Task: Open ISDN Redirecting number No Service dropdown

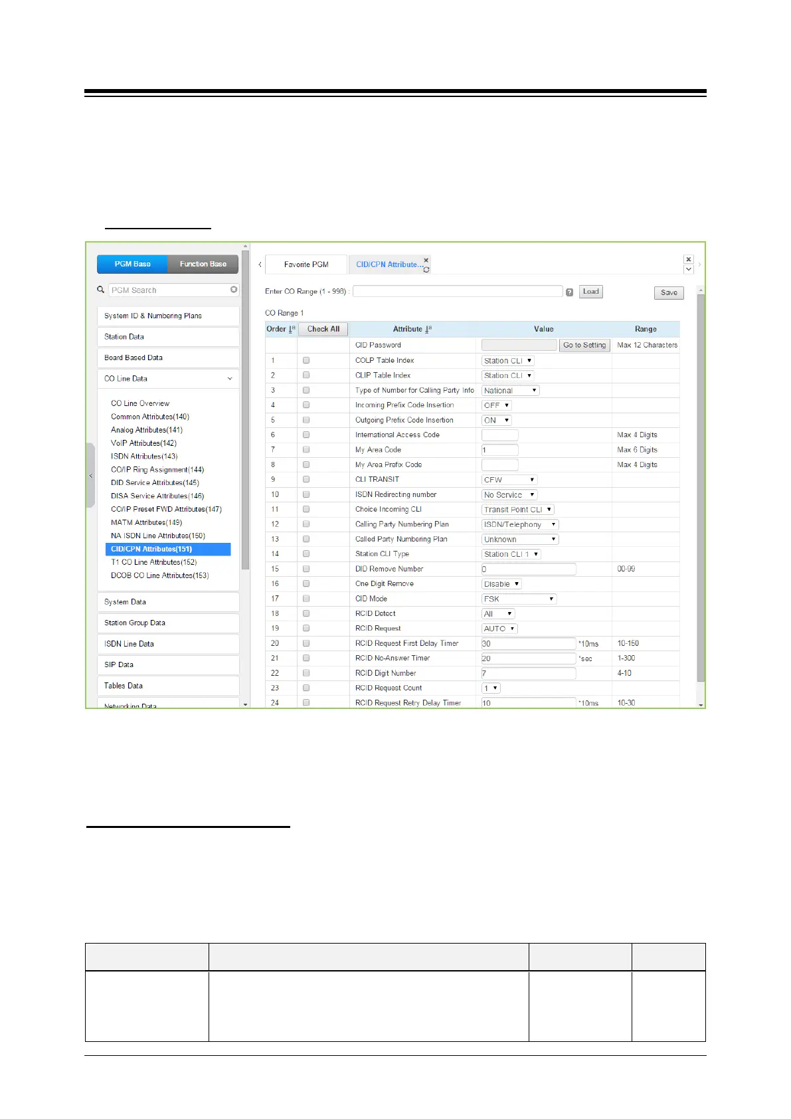Action: pos(509,495)
